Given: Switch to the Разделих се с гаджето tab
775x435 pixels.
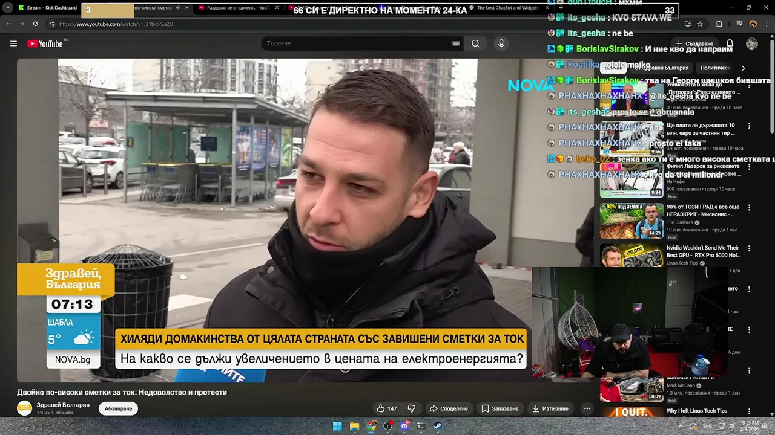Looking at the screenshot, I should [239, 8].
